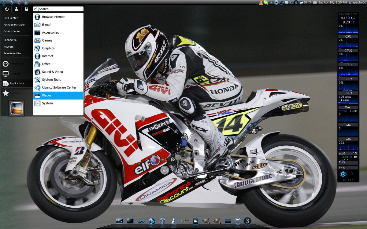Viewport: 367px width, 229px height.
Task: Expand the Graphics category
Action: [58, 48]
